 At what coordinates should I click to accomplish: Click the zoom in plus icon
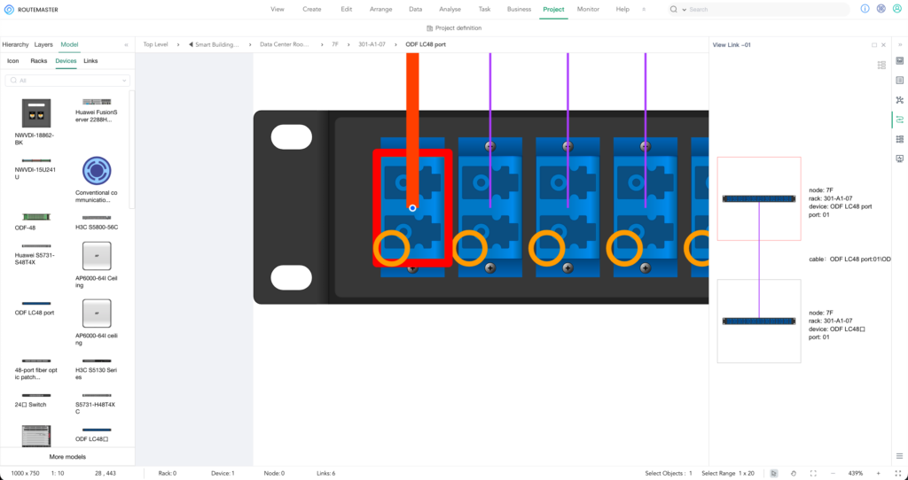(879, 473)
